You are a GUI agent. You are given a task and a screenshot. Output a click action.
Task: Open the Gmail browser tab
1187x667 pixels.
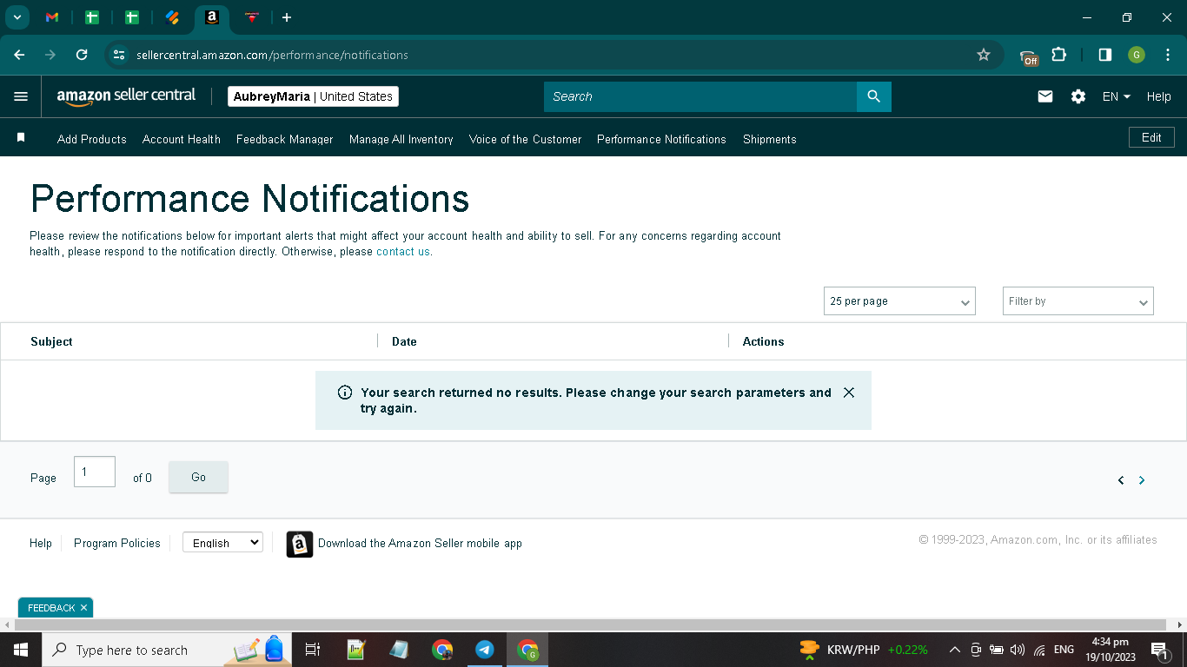tap(52, 17)
